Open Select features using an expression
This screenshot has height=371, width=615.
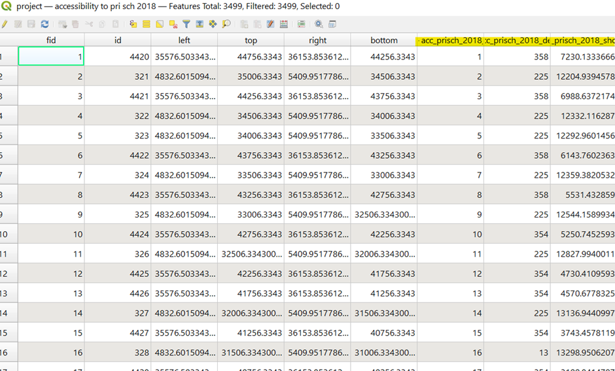tap(133, 24)
